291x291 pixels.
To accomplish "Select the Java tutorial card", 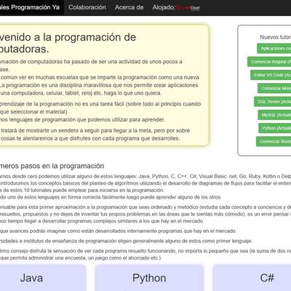I will click(x=43, y=278).
